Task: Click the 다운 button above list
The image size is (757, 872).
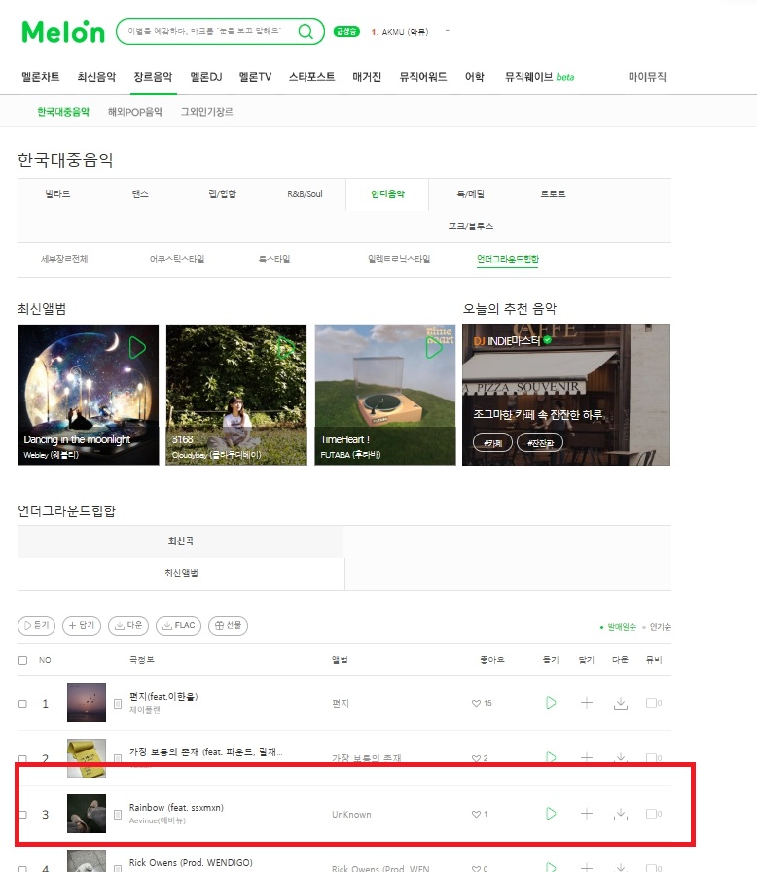Action: click(x=128, y=626)
